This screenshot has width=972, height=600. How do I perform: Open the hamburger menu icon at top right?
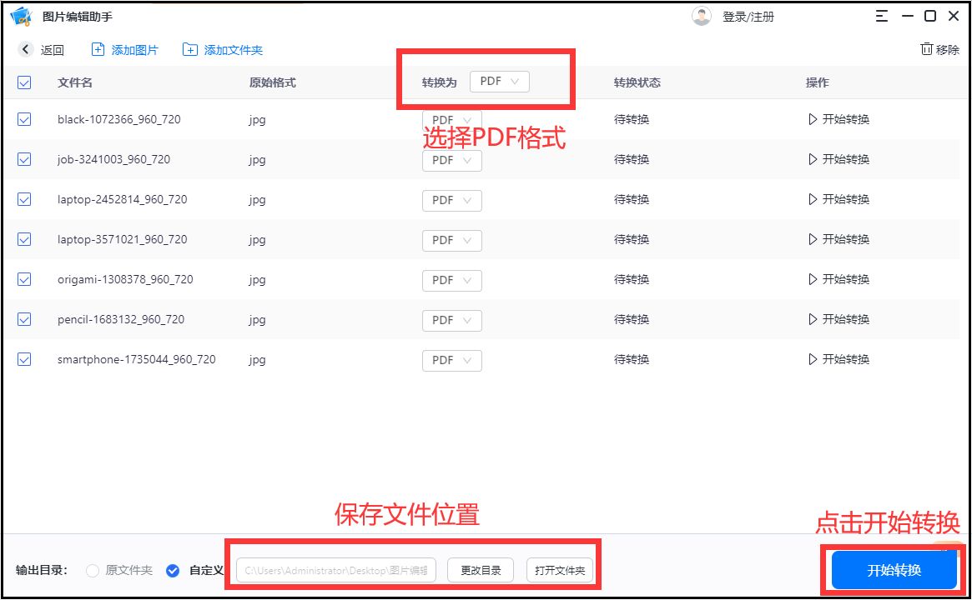(881, 15)
